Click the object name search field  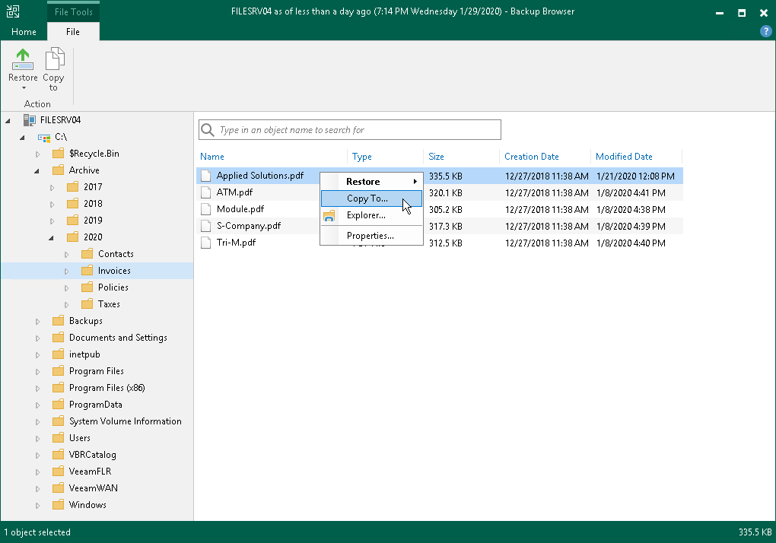point(358,130)
